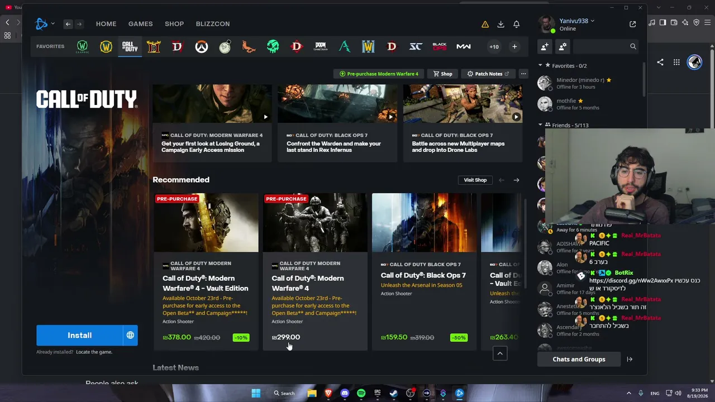Open the Brave Wallet icon
The height and width of the screenshot is (402, 715).
(x=674, y=22)
